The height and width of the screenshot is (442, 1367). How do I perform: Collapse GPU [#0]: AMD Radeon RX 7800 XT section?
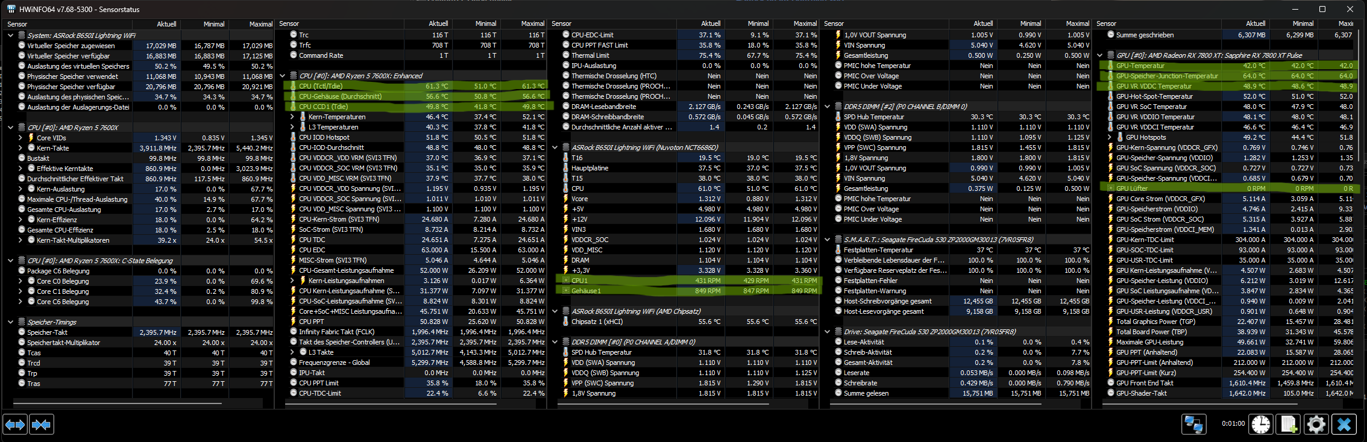(x=1100, y=55)
